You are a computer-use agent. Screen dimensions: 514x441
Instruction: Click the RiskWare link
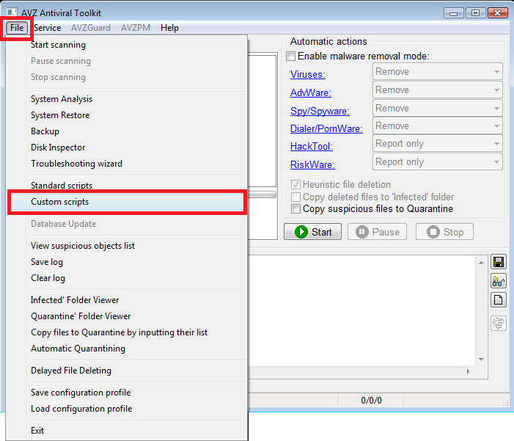[312, 164]
